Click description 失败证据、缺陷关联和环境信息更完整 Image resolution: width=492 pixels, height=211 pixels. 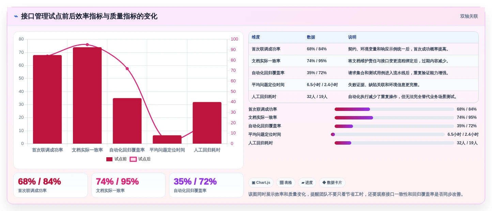pos(384,85)
